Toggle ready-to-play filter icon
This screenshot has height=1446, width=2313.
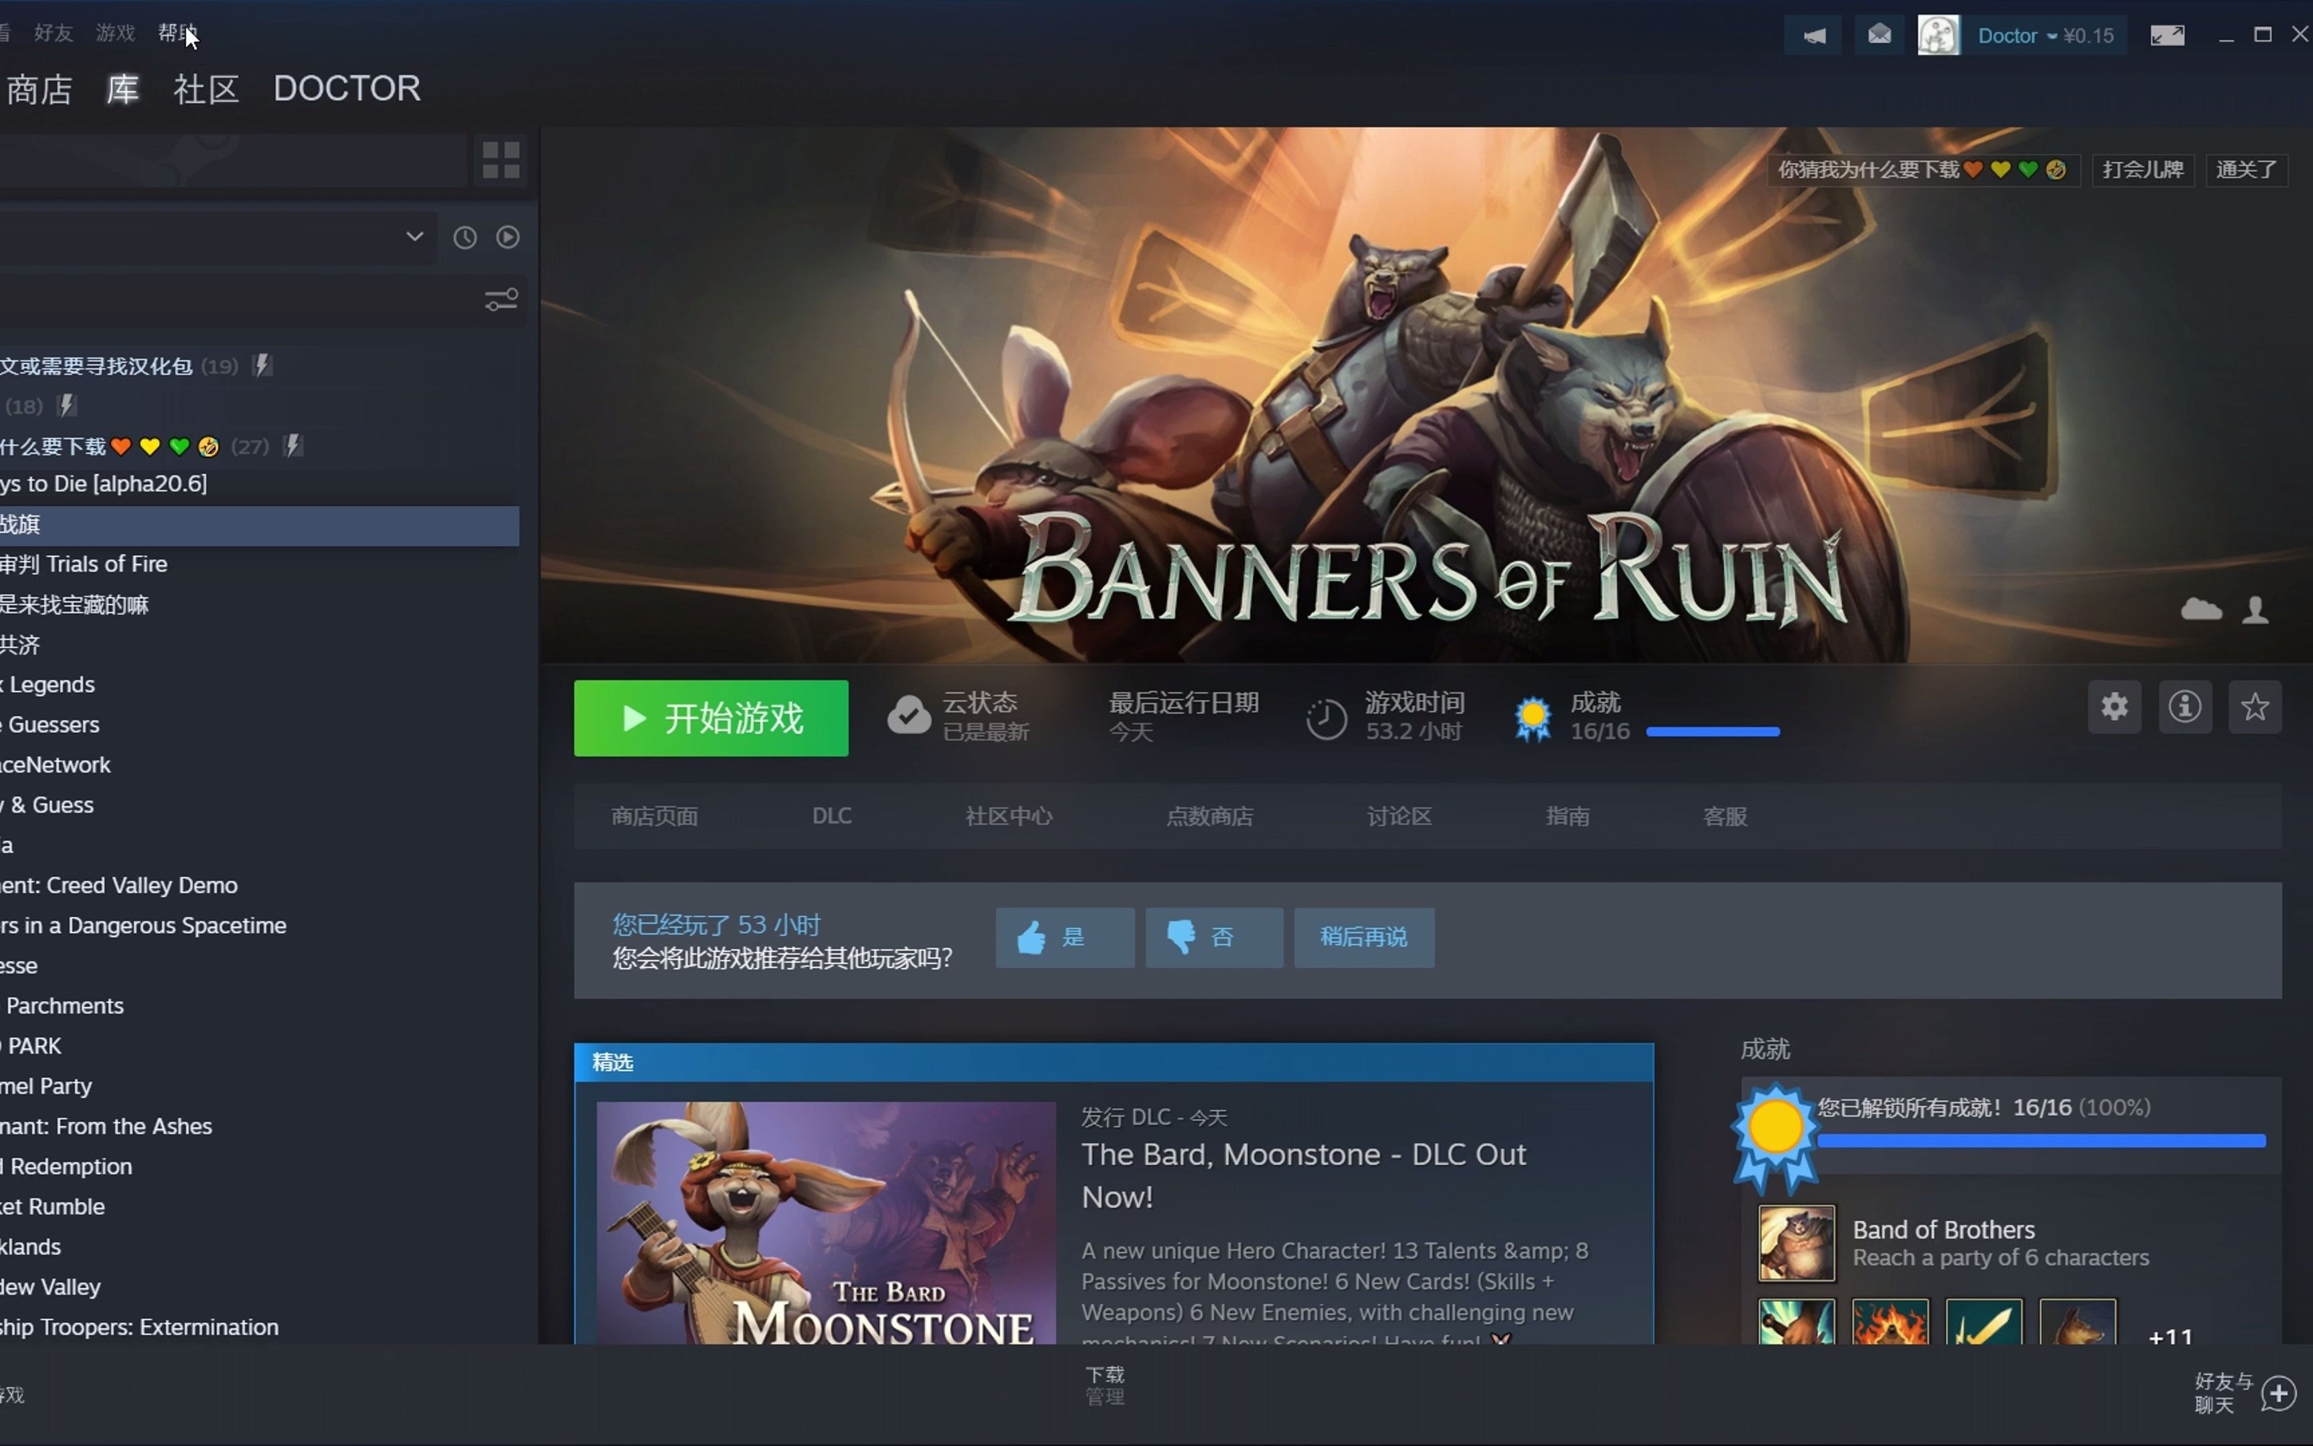click(x=507, y=237)
